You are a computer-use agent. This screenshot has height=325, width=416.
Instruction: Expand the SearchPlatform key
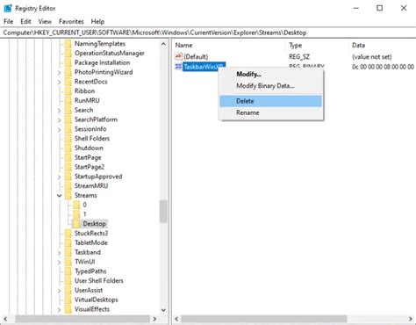click(x=60, y=120)
